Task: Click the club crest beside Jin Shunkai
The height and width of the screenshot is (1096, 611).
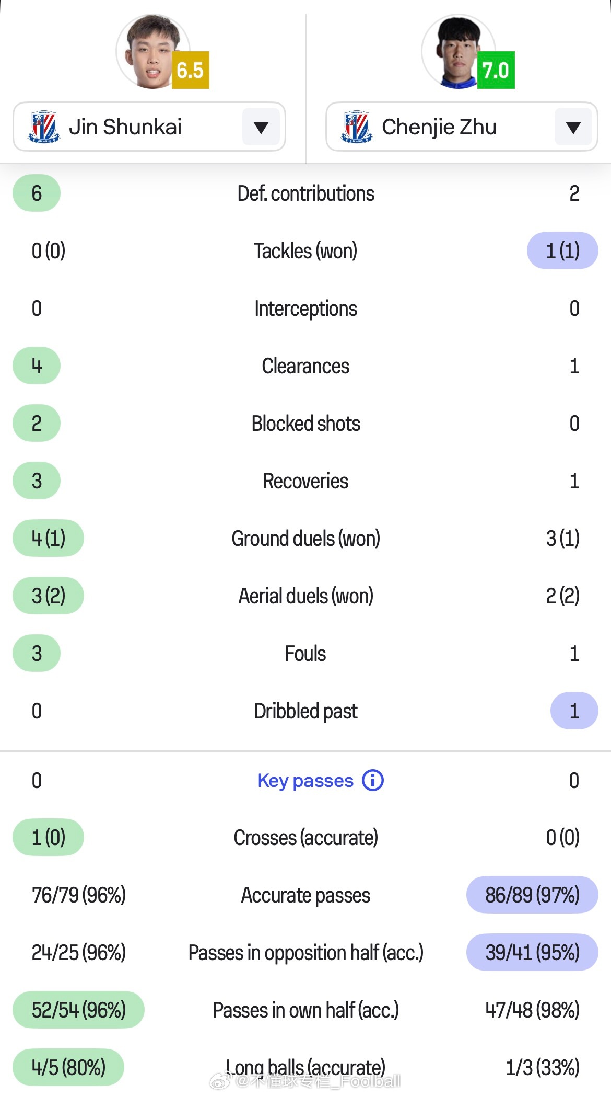Action: [x=44, y=127]
